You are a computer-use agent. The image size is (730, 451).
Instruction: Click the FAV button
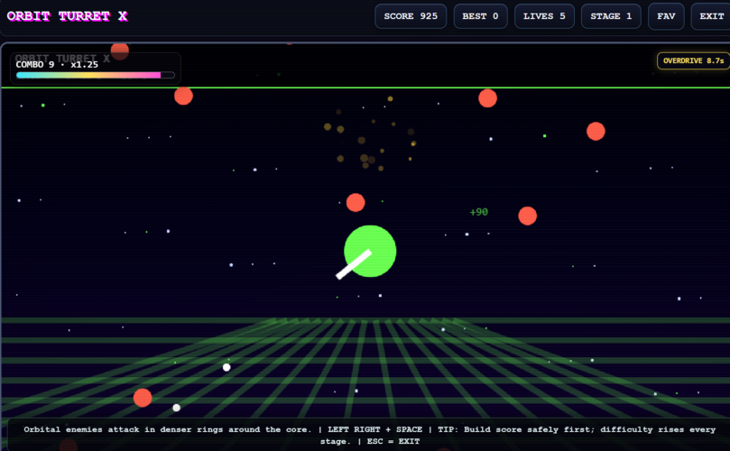tap(666, 16)
